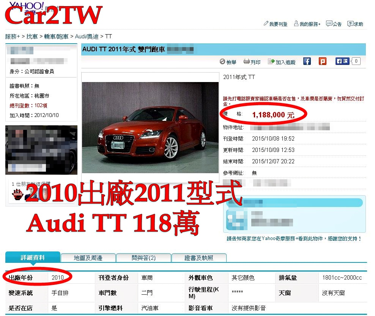Click 2011年式 TT subtitle text
This screenshot has width=375, height=316.
tap(239, 77)
